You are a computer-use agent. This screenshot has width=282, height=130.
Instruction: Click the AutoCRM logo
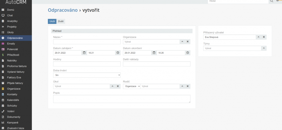[x=16, y=2]
